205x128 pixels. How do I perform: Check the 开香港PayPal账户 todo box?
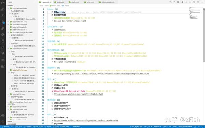(x=52, y=109)
